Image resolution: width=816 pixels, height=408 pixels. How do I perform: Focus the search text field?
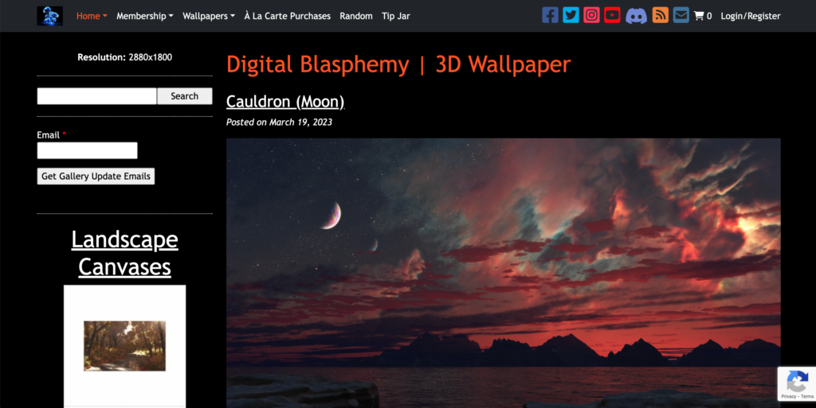[96, 96]
